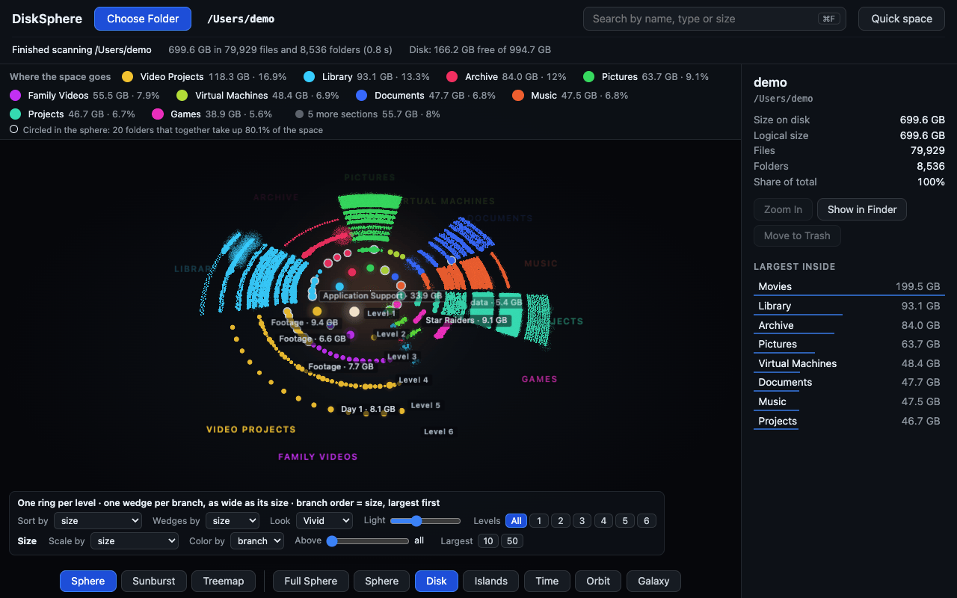
Task: Open the Look dropdown set to Vivid
Action: (x=324, y=521)
